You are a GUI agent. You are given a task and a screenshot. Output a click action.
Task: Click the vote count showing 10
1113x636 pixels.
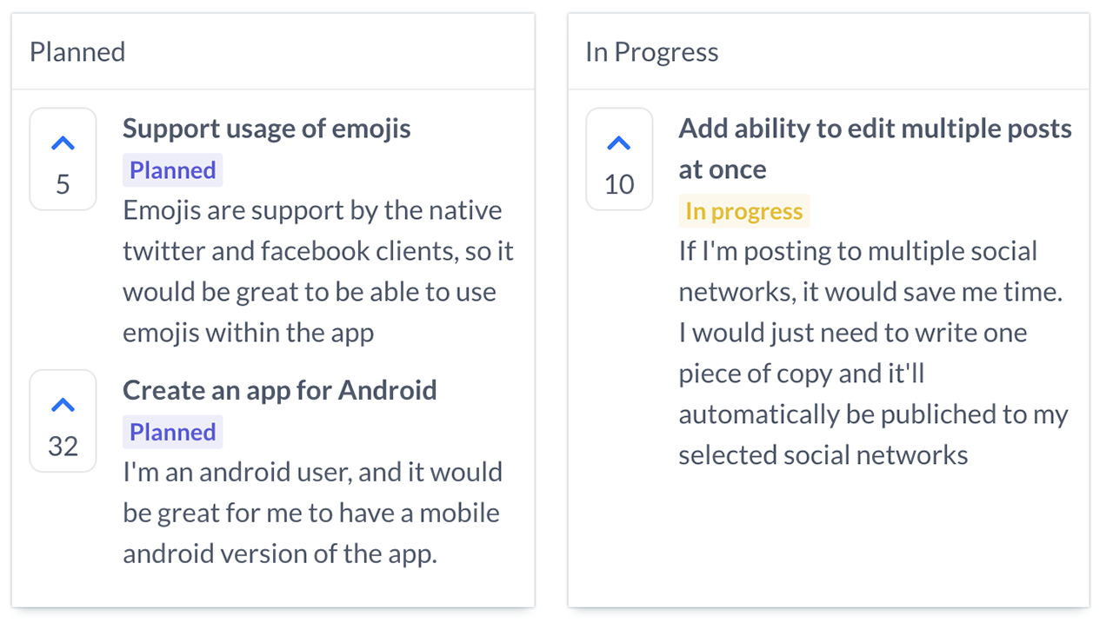[618, 184]
